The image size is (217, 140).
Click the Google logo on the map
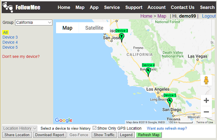64,120
